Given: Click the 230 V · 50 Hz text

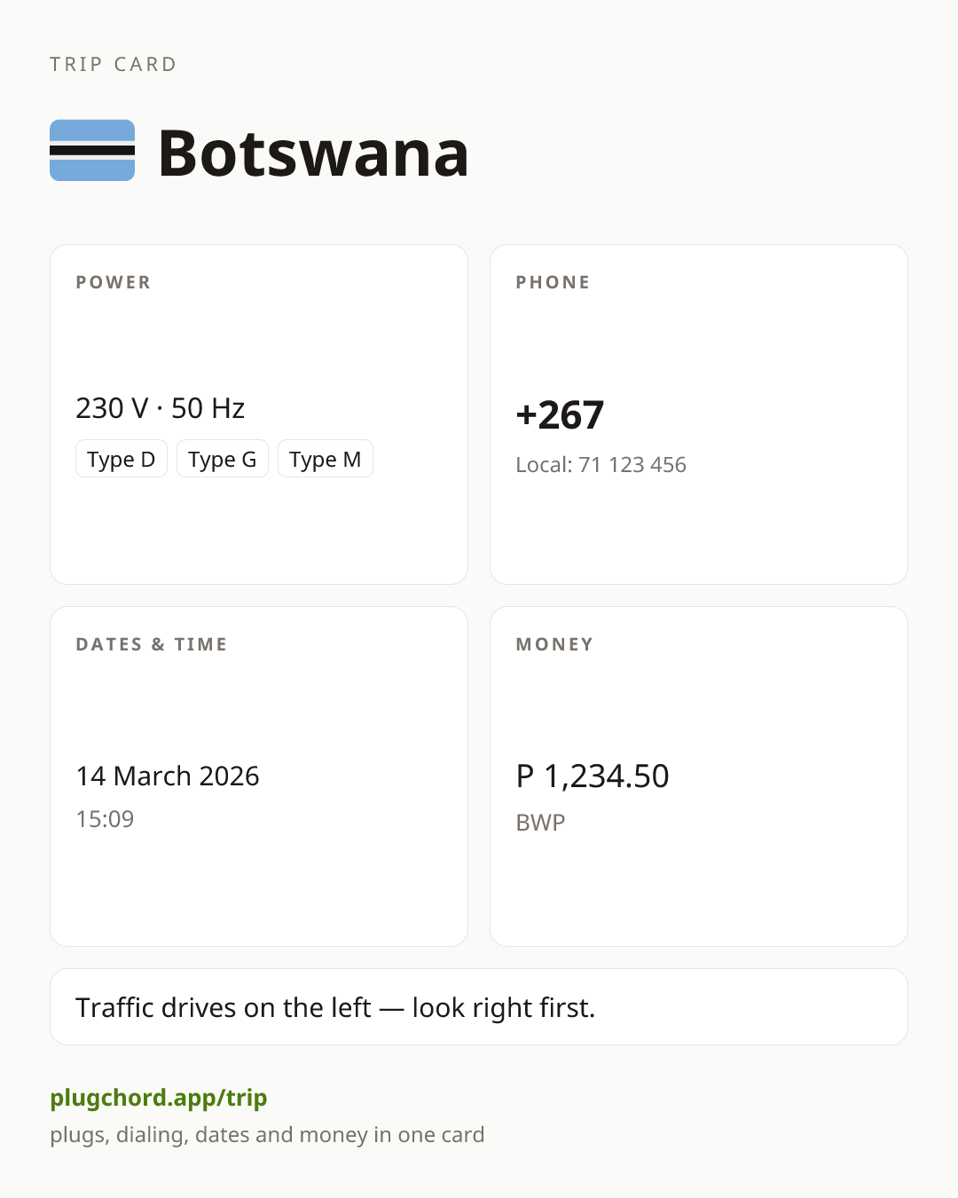Looking at the screenshot, I should [161, 407].
